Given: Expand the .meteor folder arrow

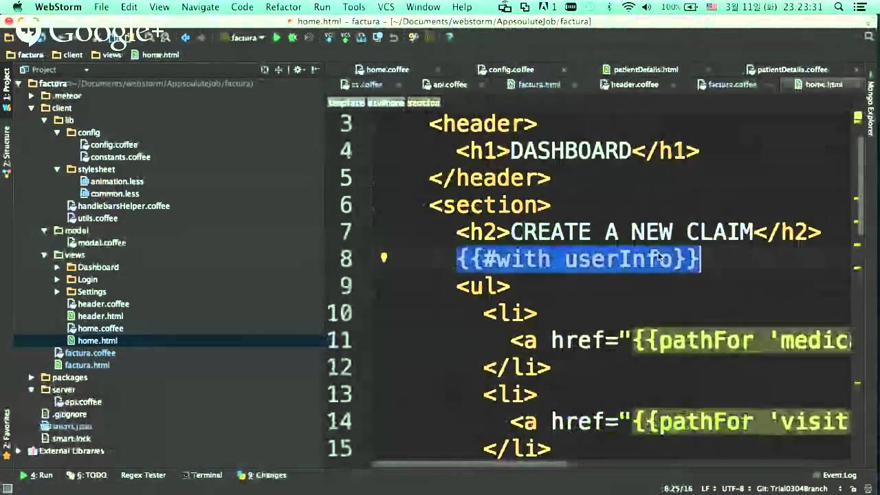Looking at the screenshot, I should click(x=32, y=96).
